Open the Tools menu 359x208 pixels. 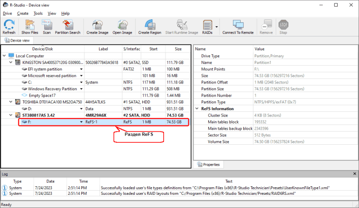pyautogui.click(x=38, y=14)
